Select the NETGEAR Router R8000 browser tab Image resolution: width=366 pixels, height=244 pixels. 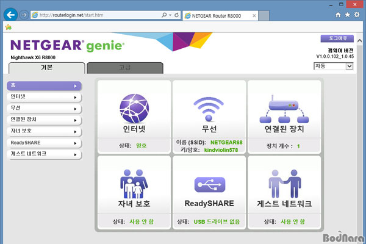(220, 16)
